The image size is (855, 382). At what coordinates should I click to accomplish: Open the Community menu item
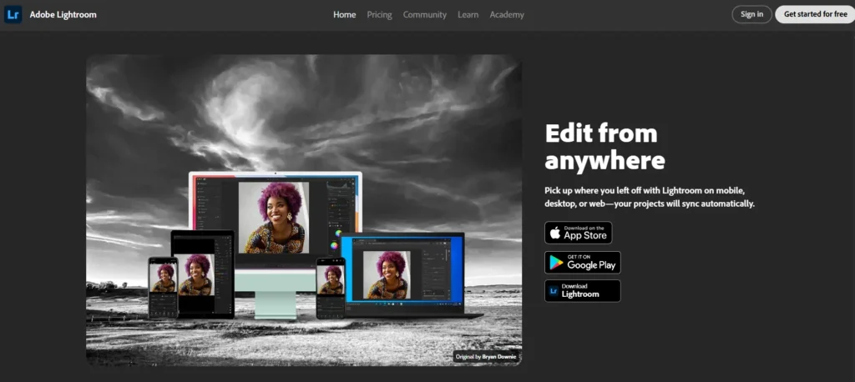click(425, 15)
